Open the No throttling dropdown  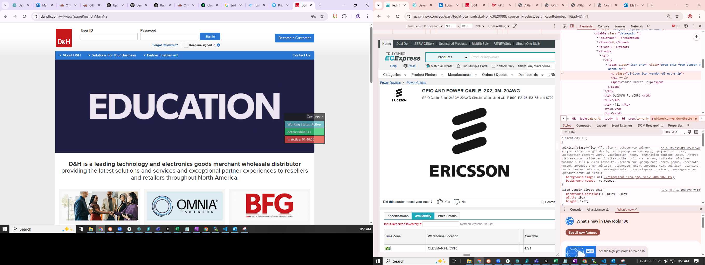click(499, 26)
